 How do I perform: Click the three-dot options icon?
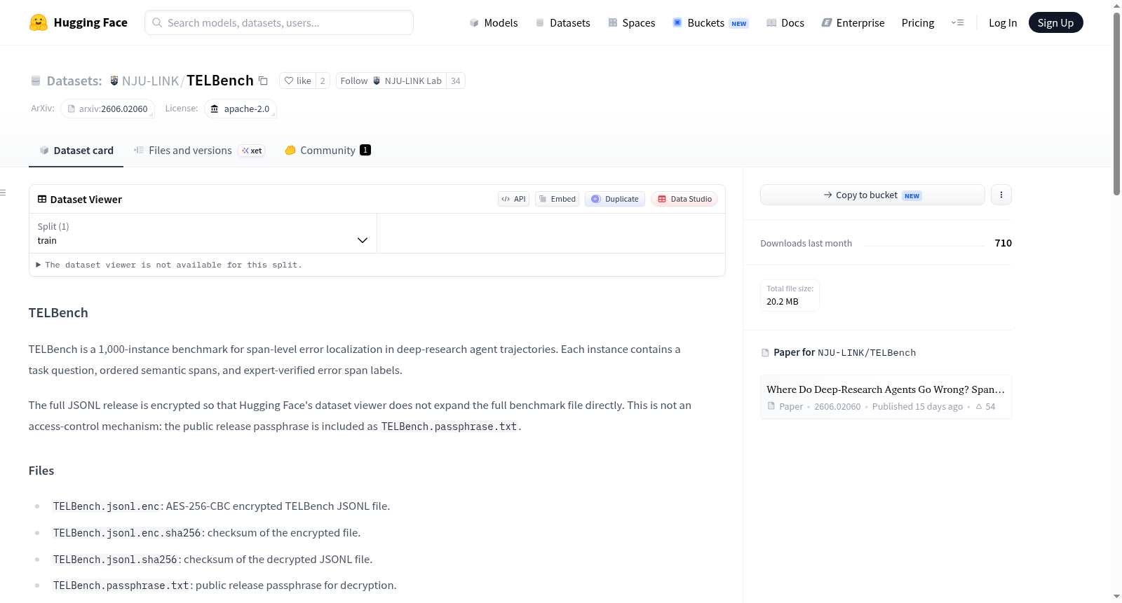(x=1001, y=195)
